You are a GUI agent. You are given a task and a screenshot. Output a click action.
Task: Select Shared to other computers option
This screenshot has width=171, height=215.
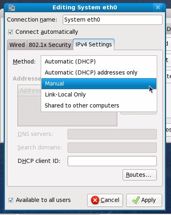tap(99, 105)
